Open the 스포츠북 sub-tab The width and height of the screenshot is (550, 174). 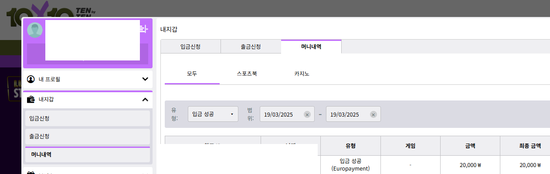[247, 74]
